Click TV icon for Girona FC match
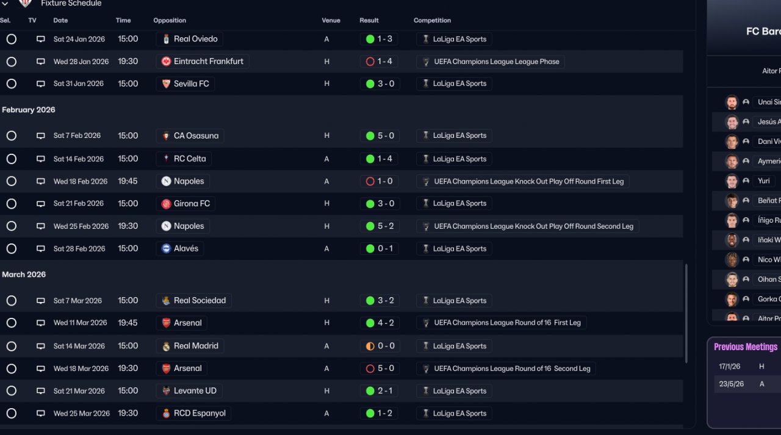Image resolution: width=781 pixels, height=435 pixels. [41, 204]
